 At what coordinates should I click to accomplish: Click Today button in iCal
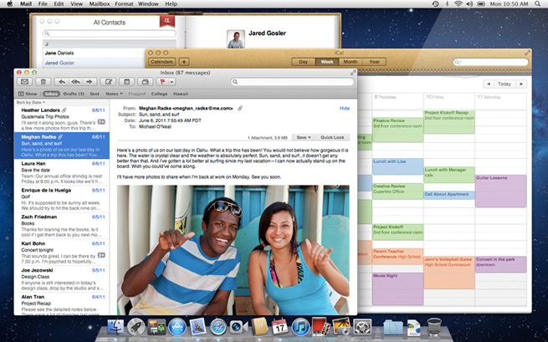(504, 84)
